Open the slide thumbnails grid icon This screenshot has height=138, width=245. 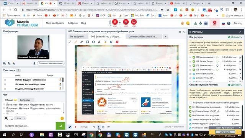103,127
